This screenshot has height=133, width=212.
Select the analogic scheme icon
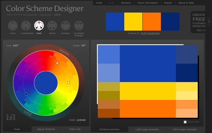pos(65,26)
